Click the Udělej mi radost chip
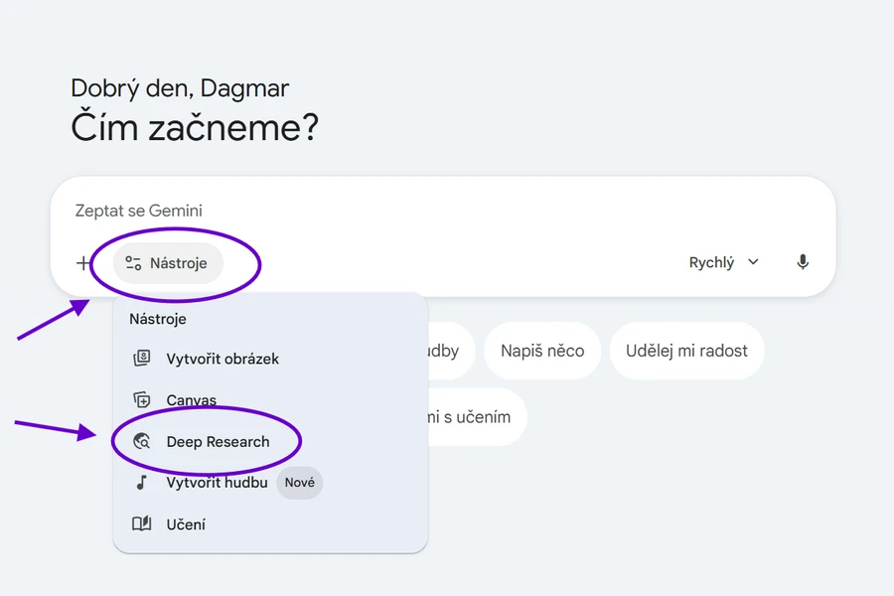894x596 pixels. click(686, 351)
